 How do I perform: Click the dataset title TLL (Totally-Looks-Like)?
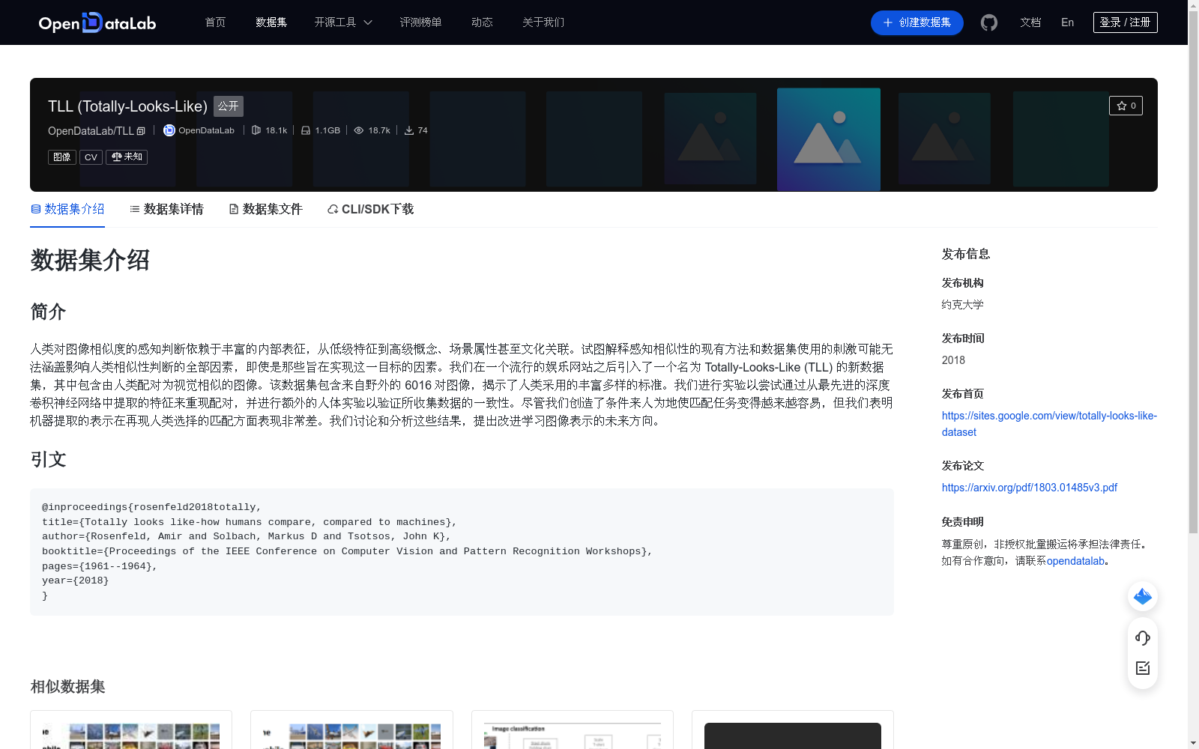point(127,106)
